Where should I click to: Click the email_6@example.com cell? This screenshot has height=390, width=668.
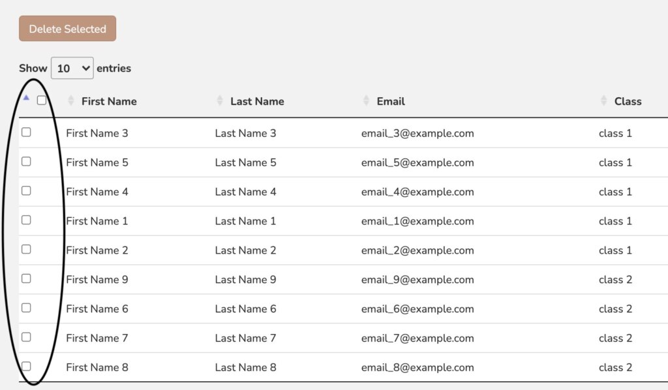point(417,309)
